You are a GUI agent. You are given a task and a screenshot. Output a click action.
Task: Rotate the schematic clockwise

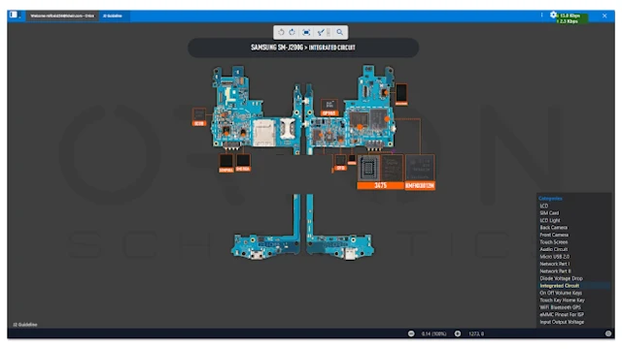pyautogui.click(x=292, y=32)
